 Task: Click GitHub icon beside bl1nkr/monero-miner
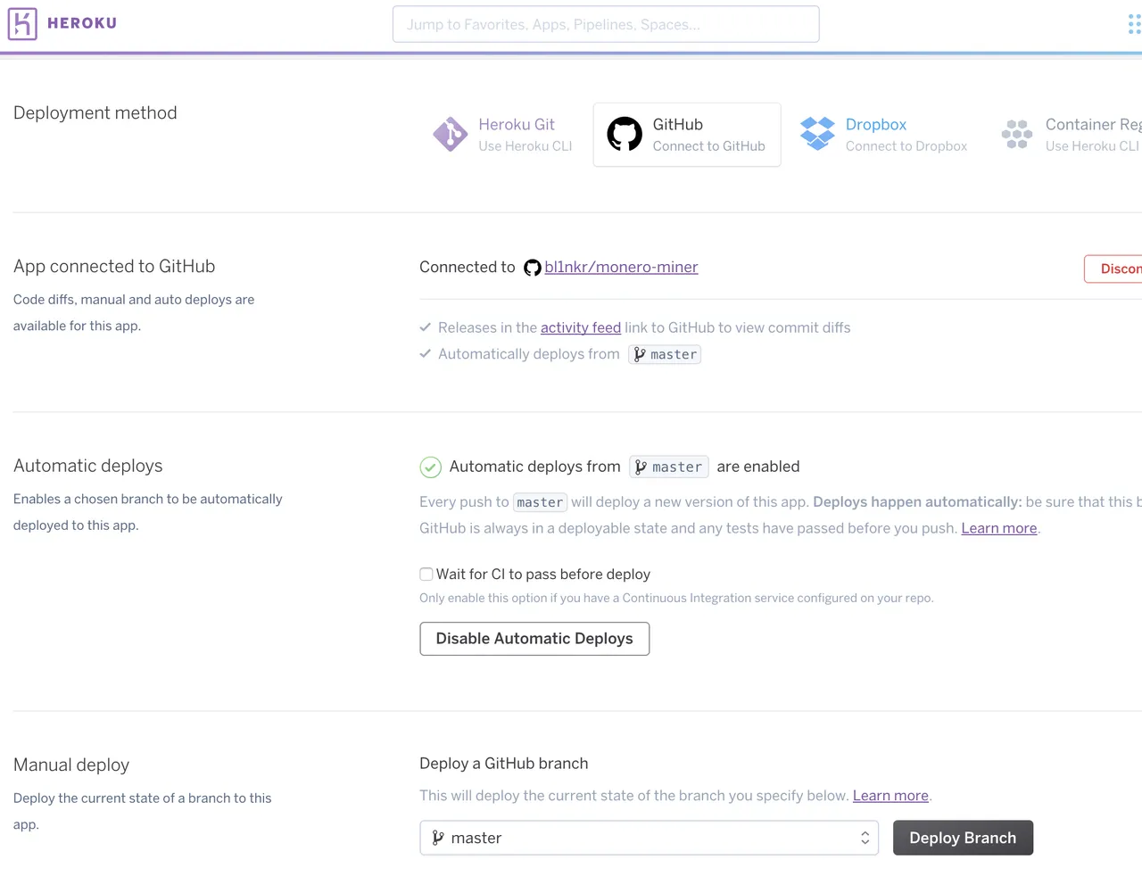(x=532, y=268)
